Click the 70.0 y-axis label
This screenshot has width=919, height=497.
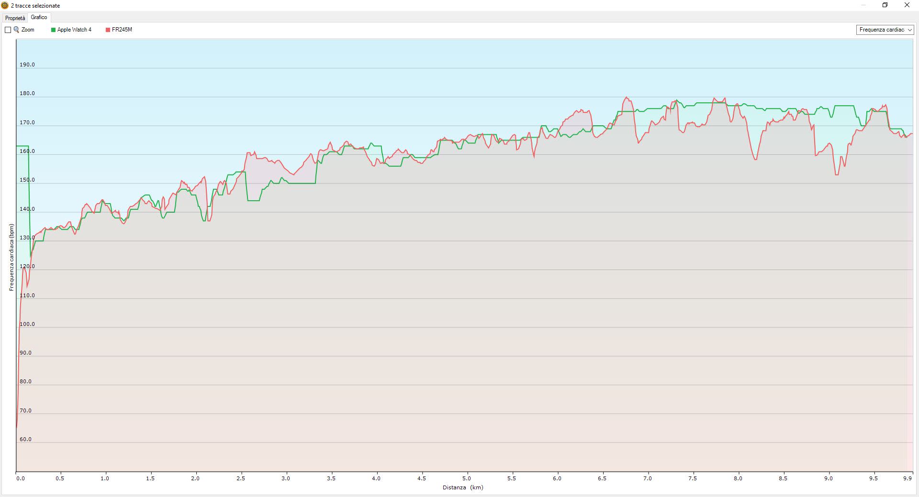27,411
